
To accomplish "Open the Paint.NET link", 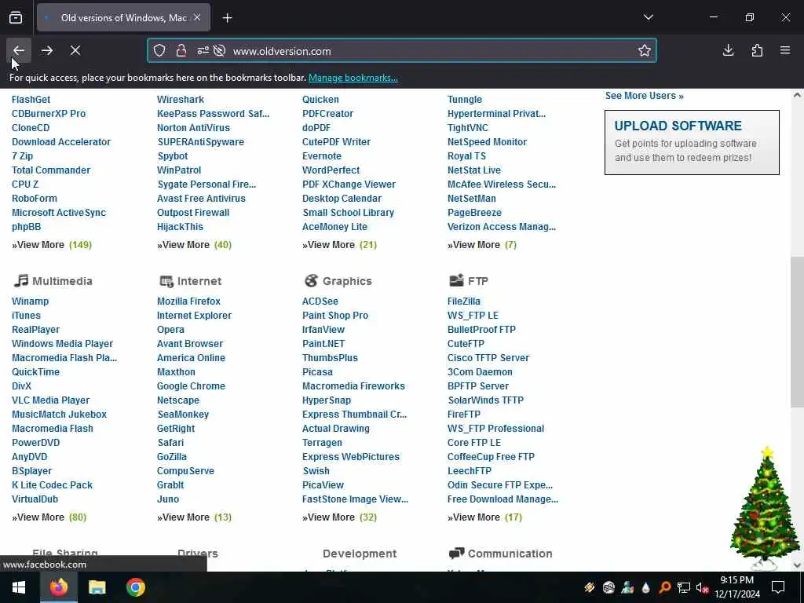I will point(323,344).
